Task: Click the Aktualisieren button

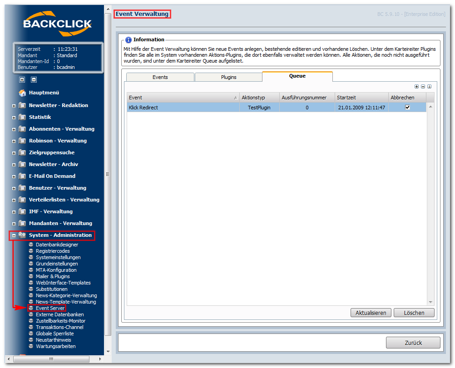Action: [x=371, y=313]
